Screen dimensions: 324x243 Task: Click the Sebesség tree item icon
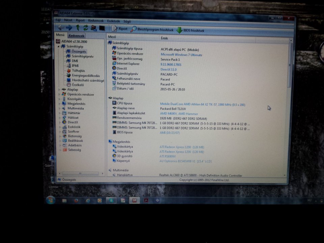click(65, 150)
